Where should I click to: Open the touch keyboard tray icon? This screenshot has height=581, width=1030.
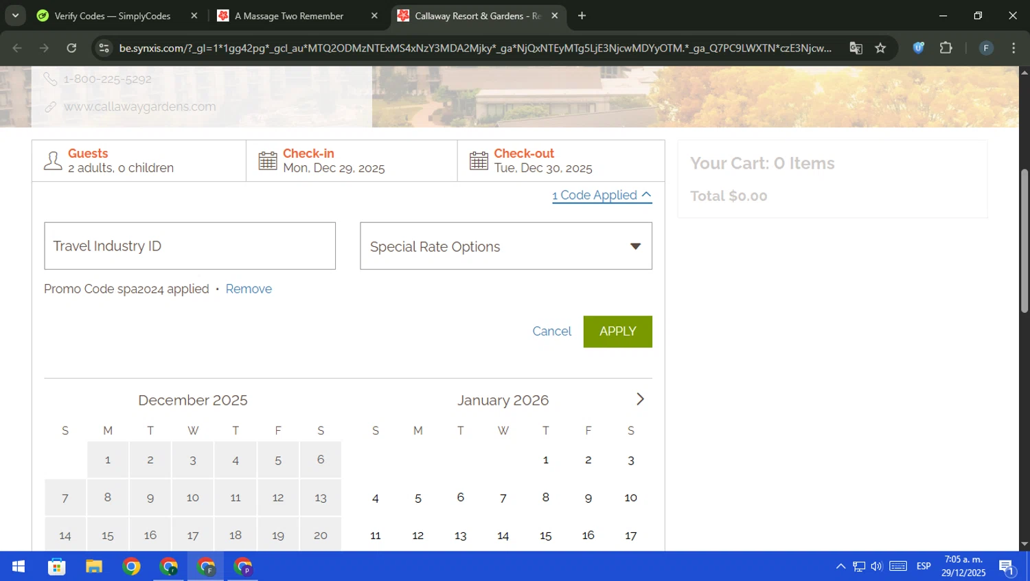tap(898, 567)
